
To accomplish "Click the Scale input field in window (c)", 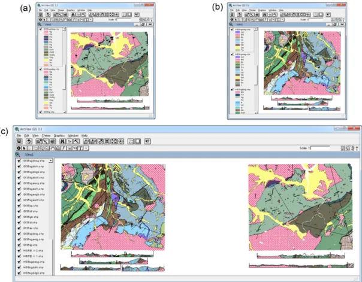I will (x=320, y=148).
